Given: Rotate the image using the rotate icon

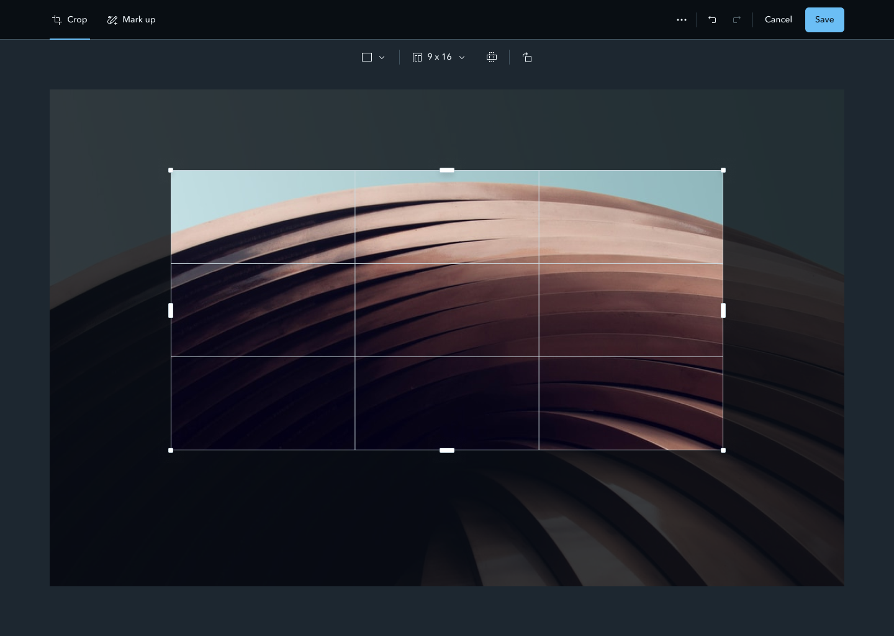Looking at the screenshot, I should click(527, 57).
